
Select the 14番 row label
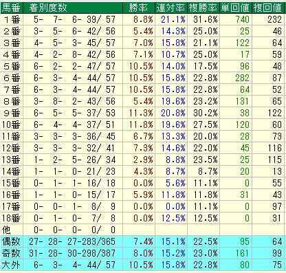click(x=12, y=172)
